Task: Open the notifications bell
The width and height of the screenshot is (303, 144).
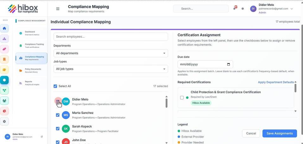Action: pos(235,9)
